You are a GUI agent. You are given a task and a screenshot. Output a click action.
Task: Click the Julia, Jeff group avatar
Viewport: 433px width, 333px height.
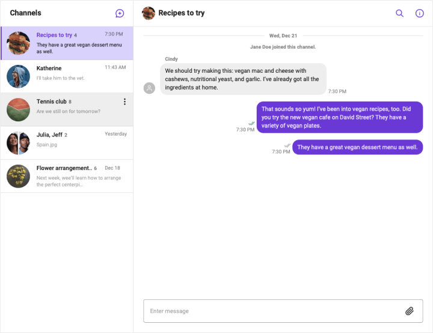pos(18,143)
